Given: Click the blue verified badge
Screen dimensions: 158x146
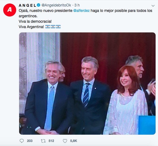Looking at the screenshot, I should click(39, 5).
